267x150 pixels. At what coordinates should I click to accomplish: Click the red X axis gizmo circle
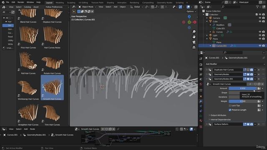click(x=195, y=22)
